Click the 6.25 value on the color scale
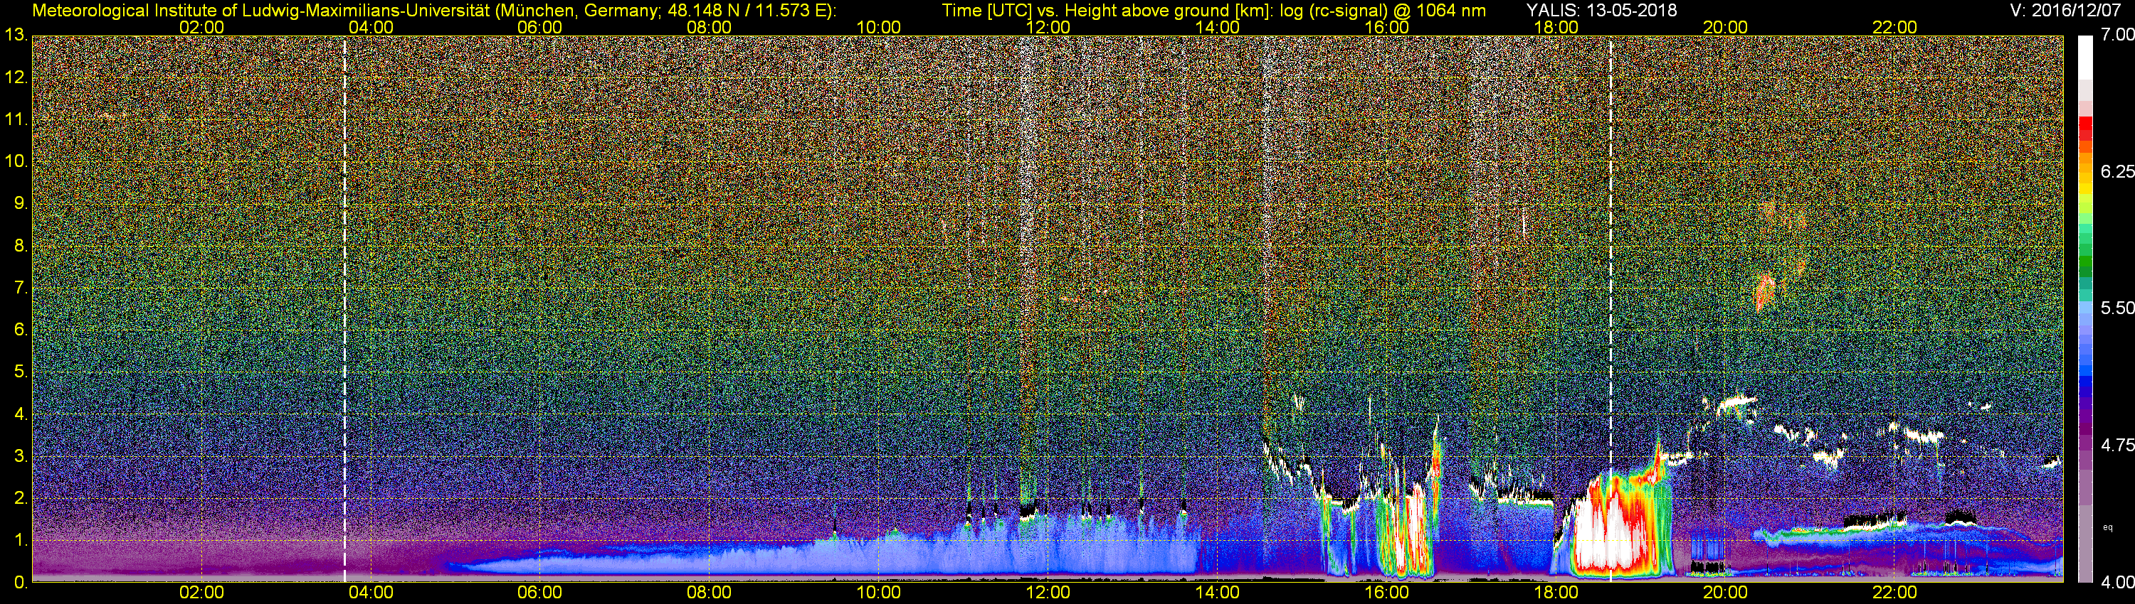 point(2116,171)
